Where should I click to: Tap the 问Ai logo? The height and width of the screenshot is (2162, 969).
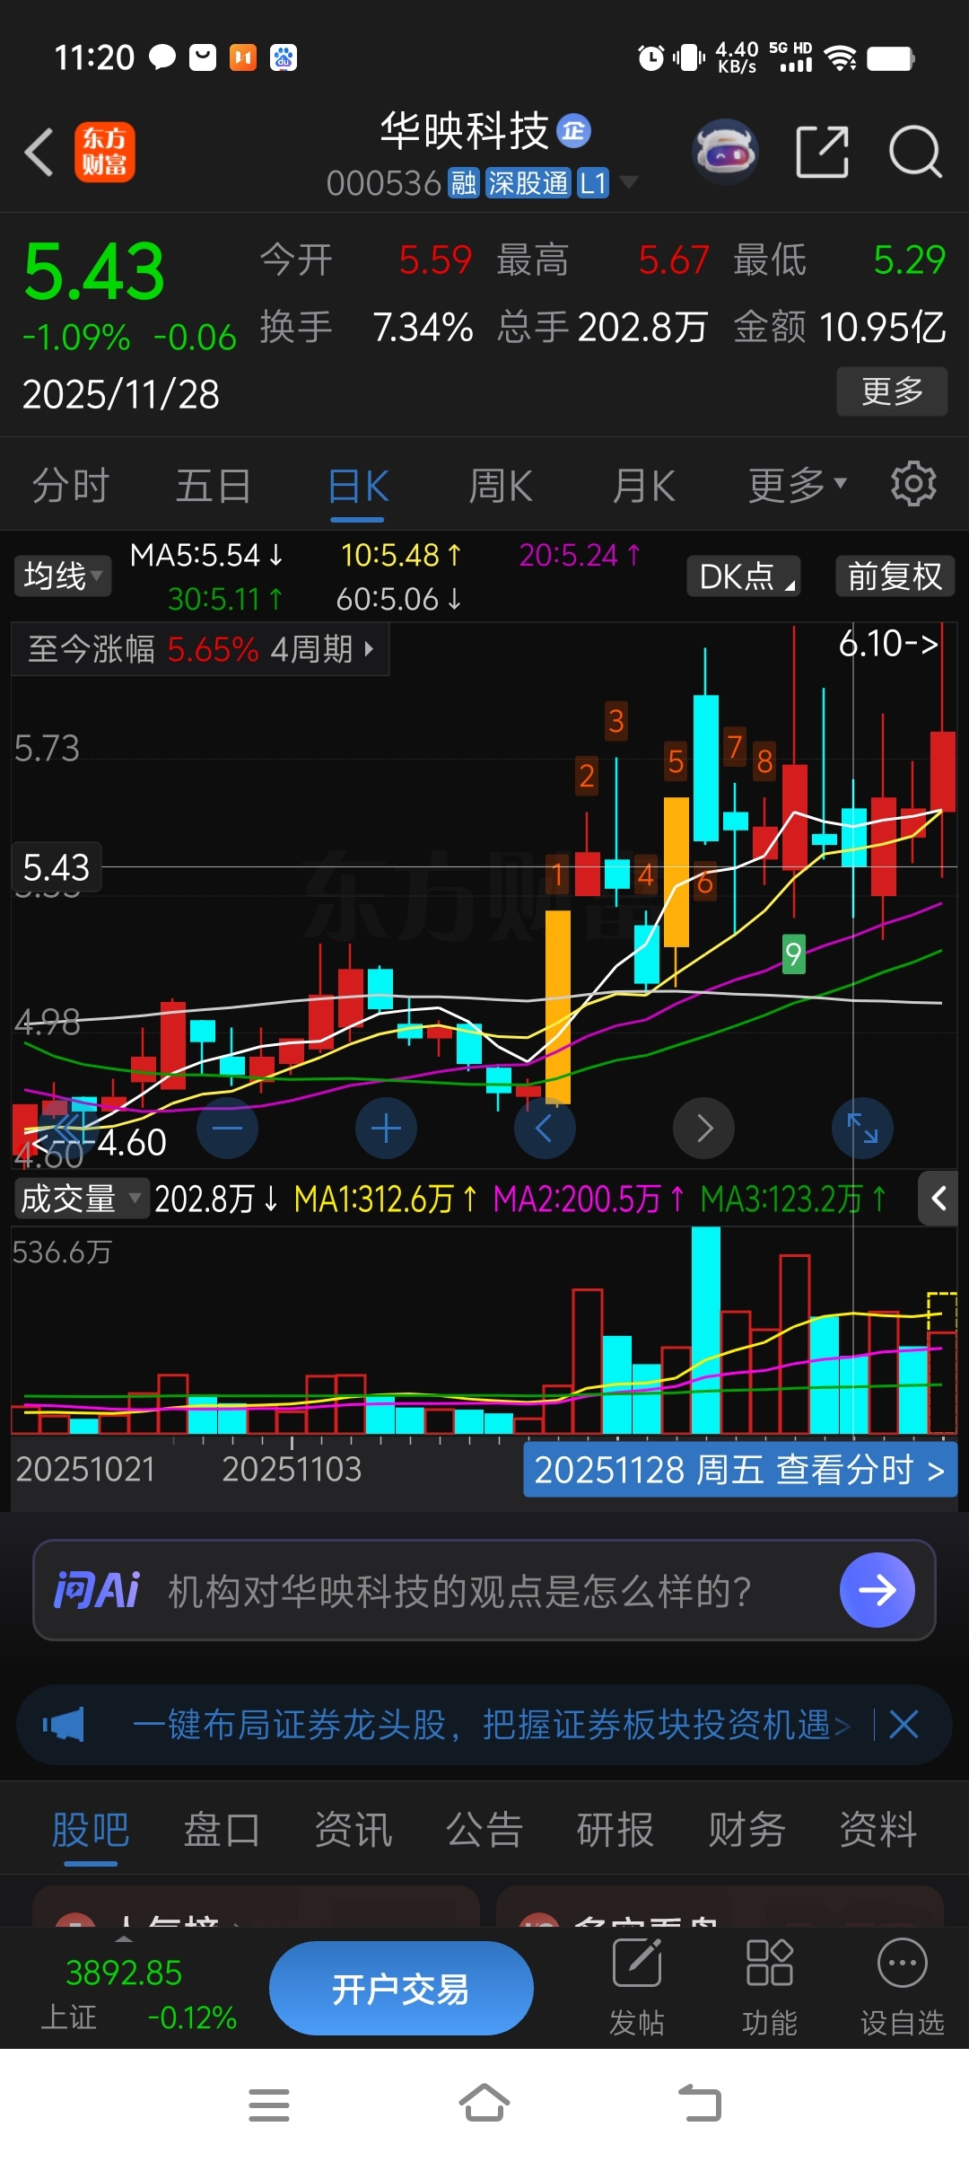(97, 1590)
